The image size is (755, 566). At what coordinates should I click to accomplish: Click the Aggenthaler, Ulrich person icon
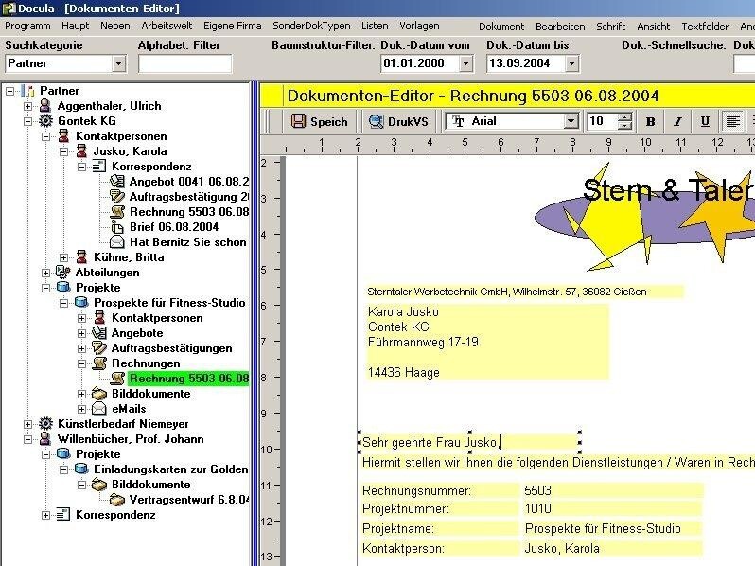tap(45, 106)
